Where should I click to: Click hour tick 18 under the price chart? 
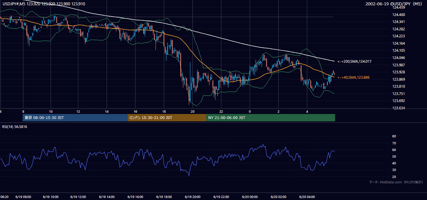click(x=164, y=111)
